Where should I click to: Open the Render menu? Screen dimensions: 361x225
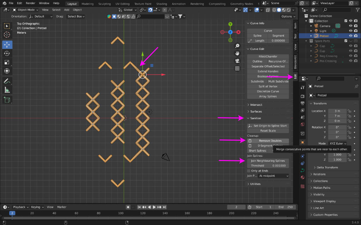tap(30, 3)
